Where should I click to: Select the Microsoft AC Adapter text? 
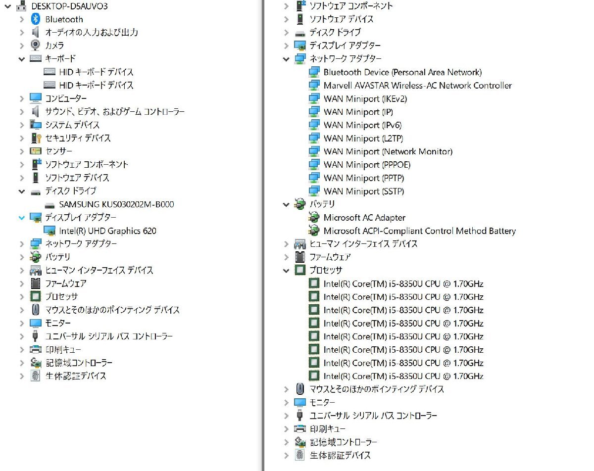364,217
